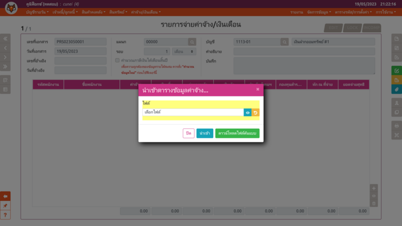Click ยอดจ่ายสุทธิ column header
The width and height of the screenshot is (402, 226).
click(x=354, y=85)
